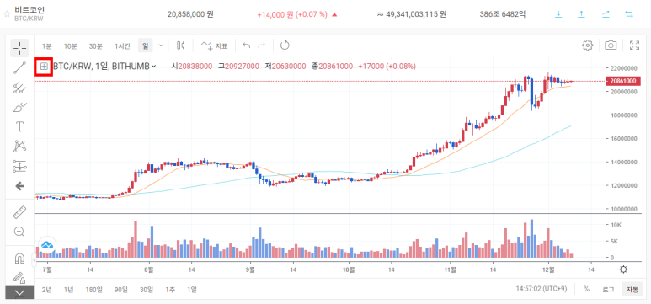Click the download arrow icon in header
This screenshot has height=304, width=651.
pos(558,14)
